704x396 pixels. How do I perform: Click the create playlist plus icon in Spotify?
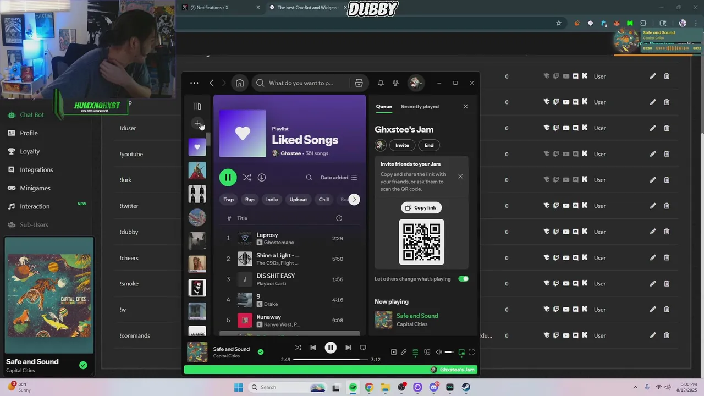(197, 123)
